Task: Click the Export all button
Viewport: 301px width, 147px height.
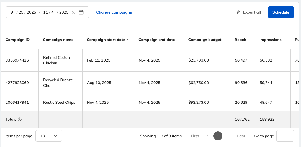Action: 249,12
